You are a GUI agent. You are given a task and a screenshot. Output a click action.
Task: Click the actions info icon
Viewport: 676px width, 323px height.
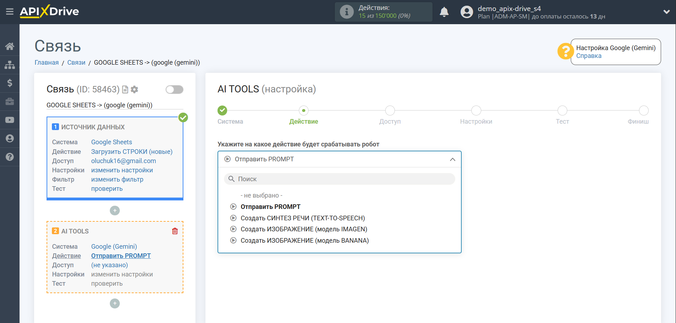pos(347,12)
